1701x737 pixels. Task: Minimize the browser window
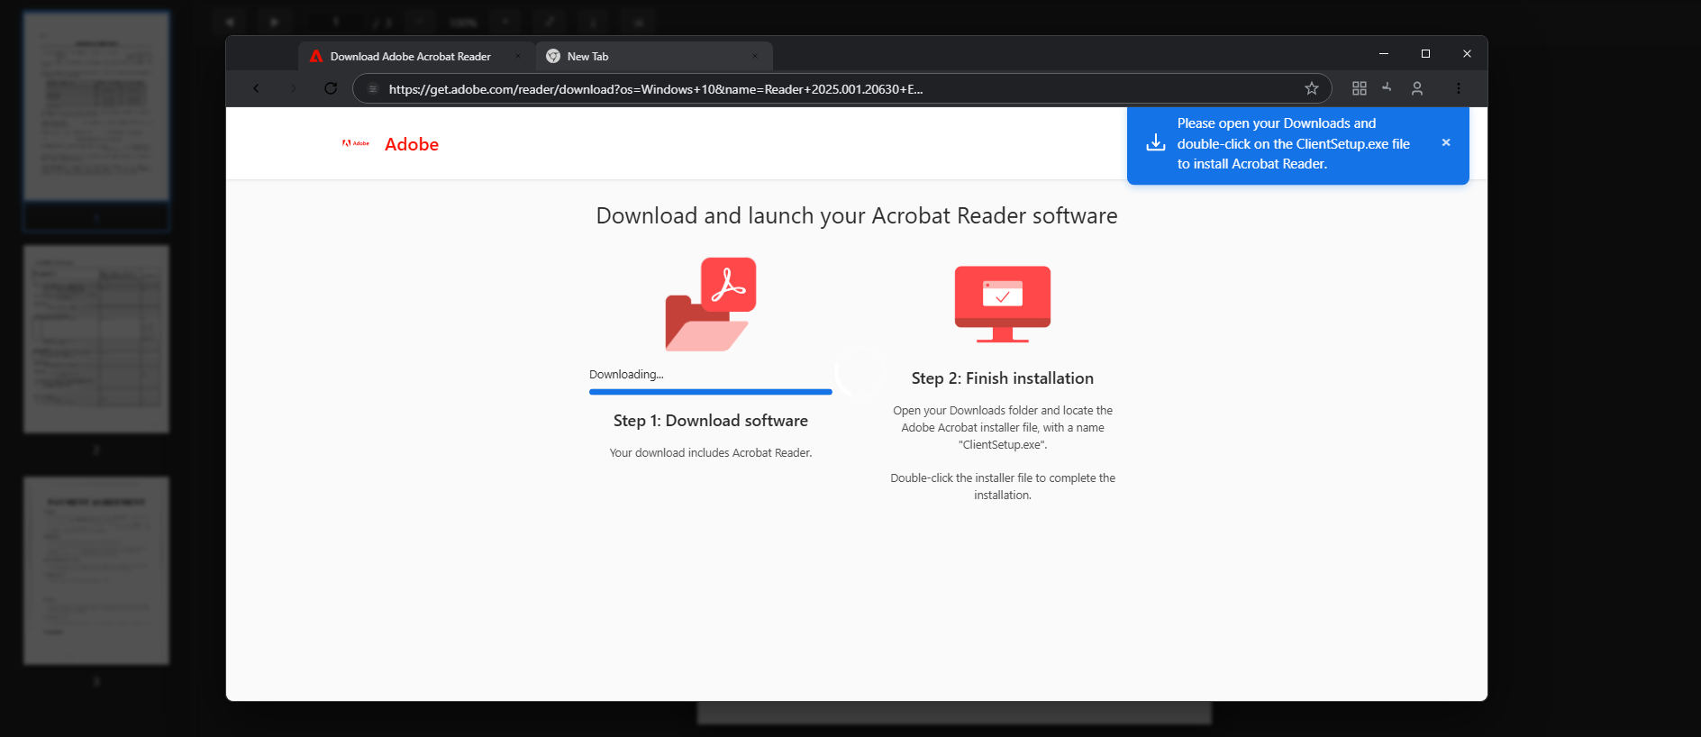[1384, 54]
